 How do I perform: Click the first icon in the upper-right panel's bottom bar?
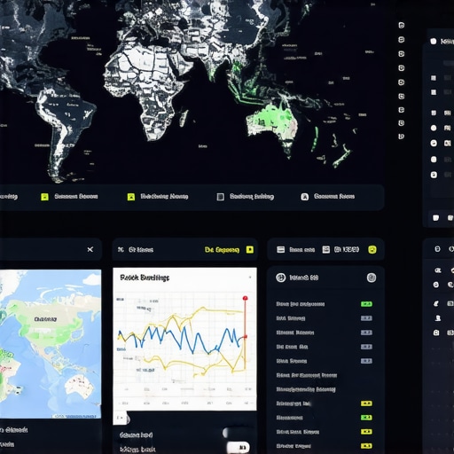coord(435,218)
